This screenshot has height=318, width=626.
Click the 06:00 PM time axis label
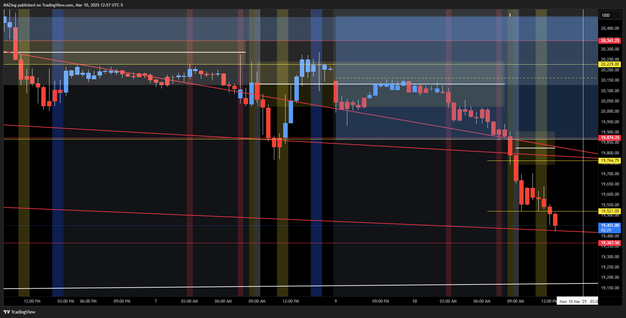88,301
